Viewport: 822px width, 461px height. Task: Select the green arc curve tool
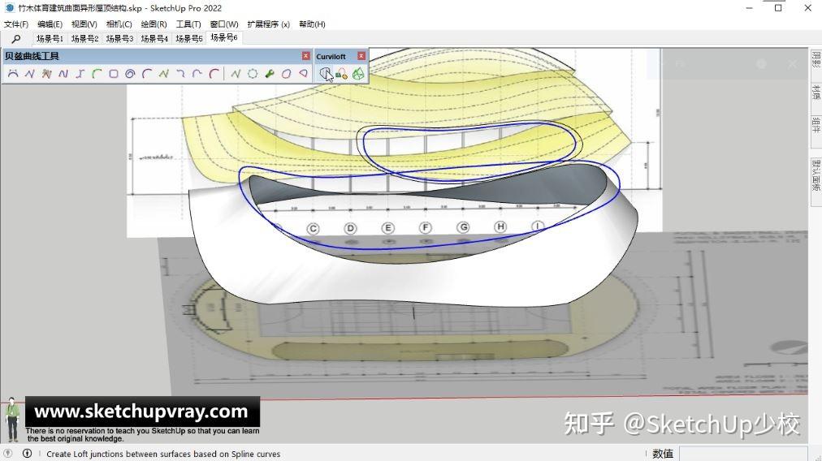(97, 74)
